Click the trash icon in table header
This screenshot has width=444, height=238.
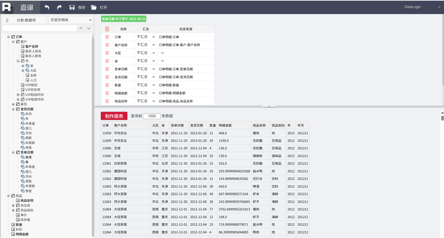[107, 29]
